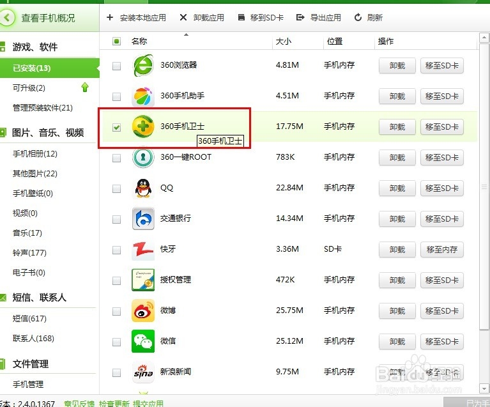This screenshot has width=490, height=407.
Task: Uncheck the 360手机卫士 checkbox
Action: 116,127
